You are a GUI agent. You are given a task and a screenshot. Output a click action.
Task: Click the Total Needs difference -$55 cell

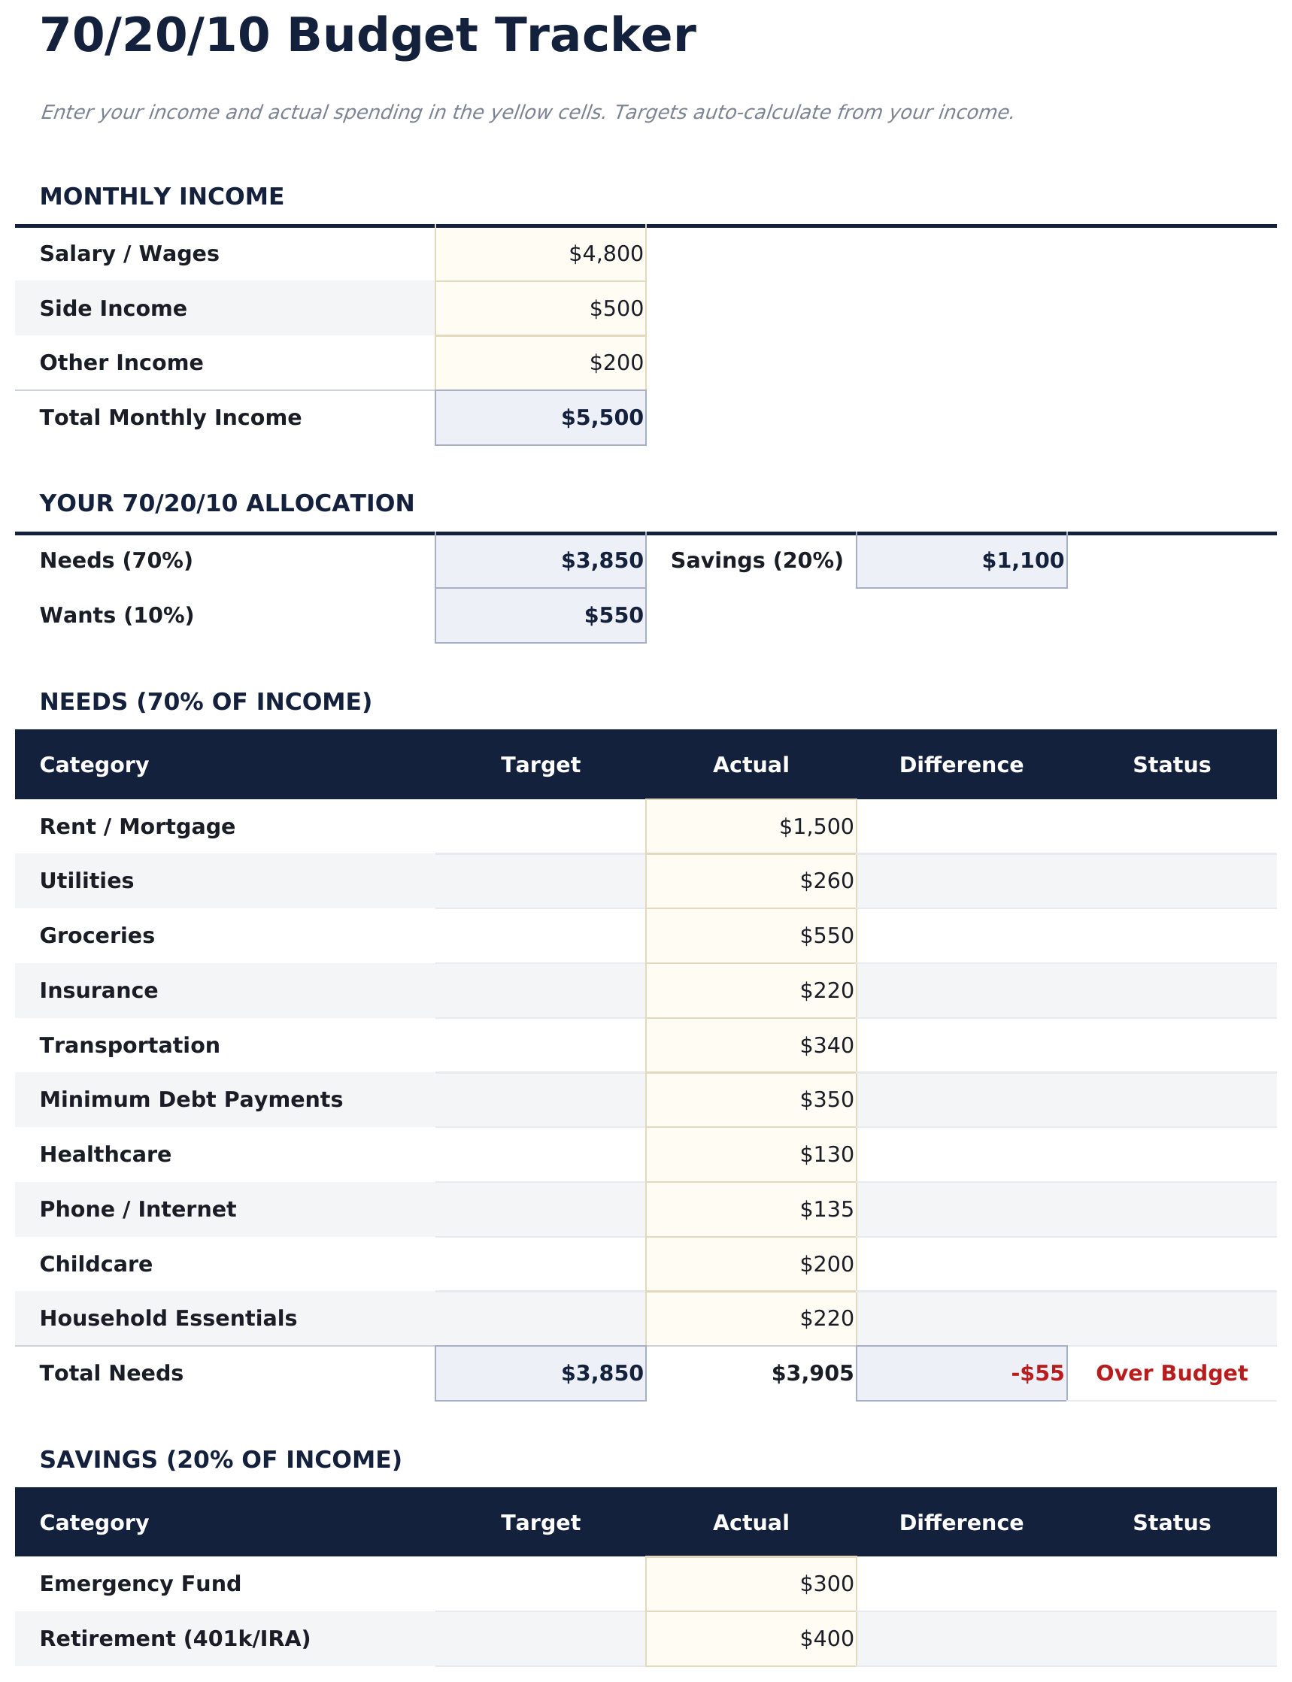pyautogui.click(x=960, y=1373)
